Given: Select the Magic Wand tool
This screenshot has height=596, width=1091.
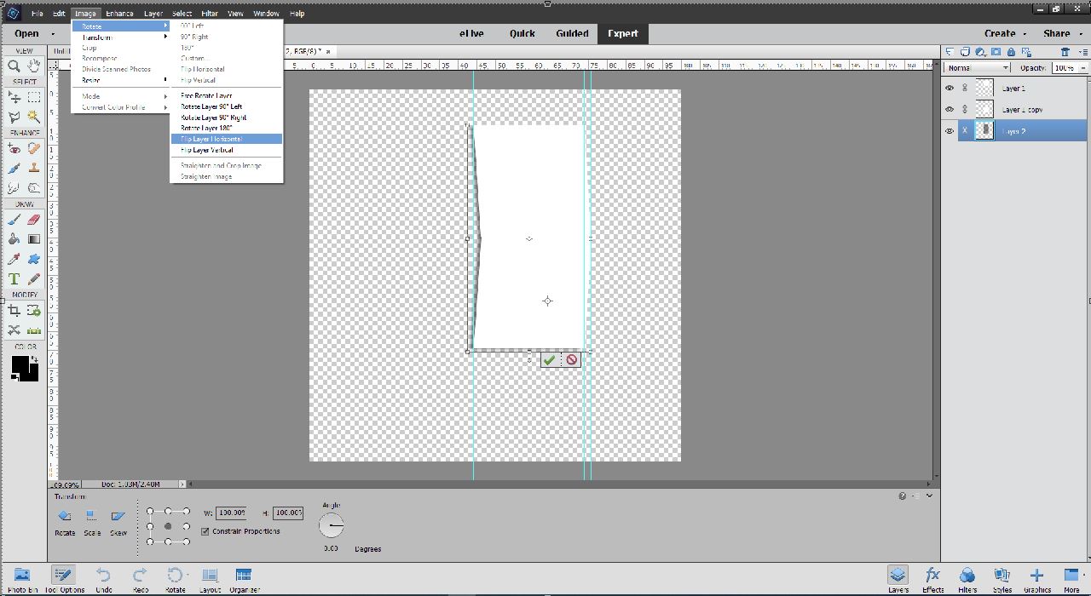Looking at the screenshot, I should (33, 117).
